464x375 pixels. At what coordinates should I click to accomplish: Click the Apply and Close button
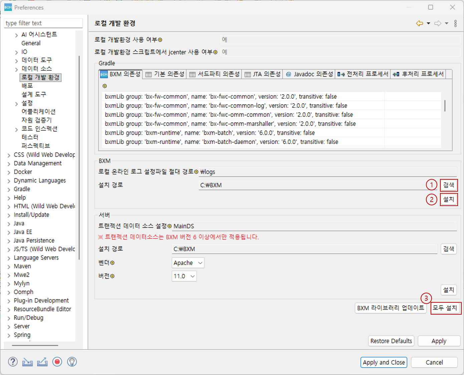coord(384,362)
